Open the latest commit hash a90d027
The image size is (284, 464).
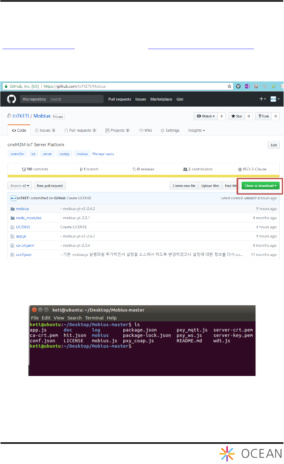click(250, 198)
